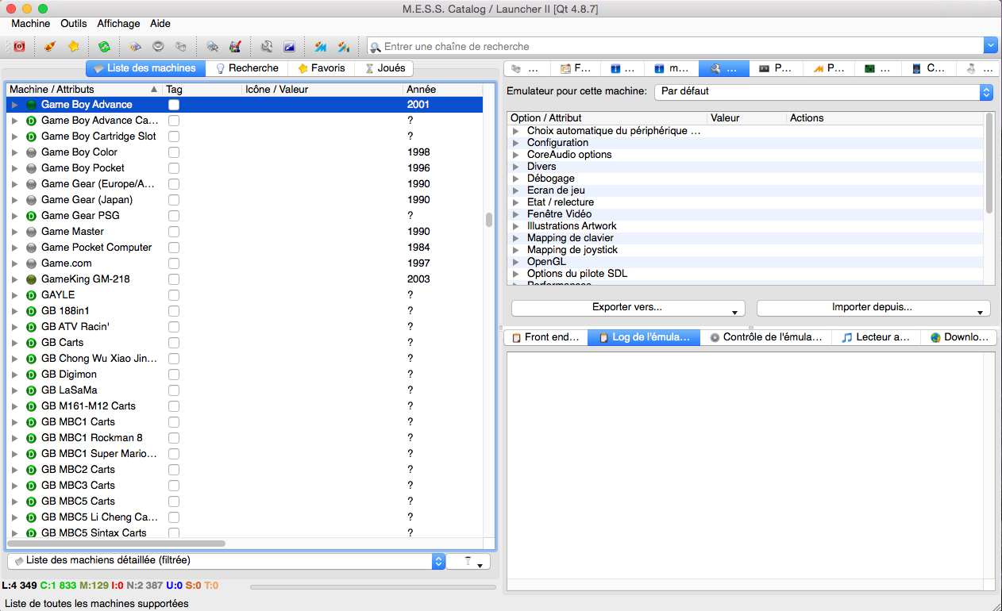Expand the GB Digimon tree row
1002x611 pixels.
coord(14,375)
